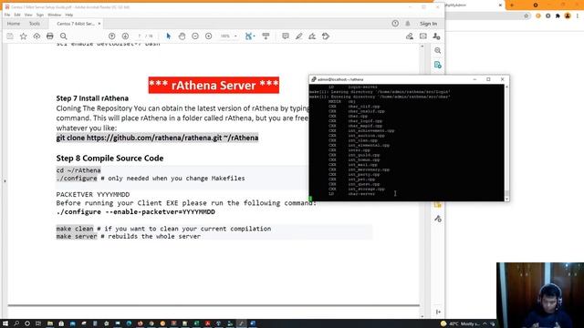Open the search tool in right pane

438,50
